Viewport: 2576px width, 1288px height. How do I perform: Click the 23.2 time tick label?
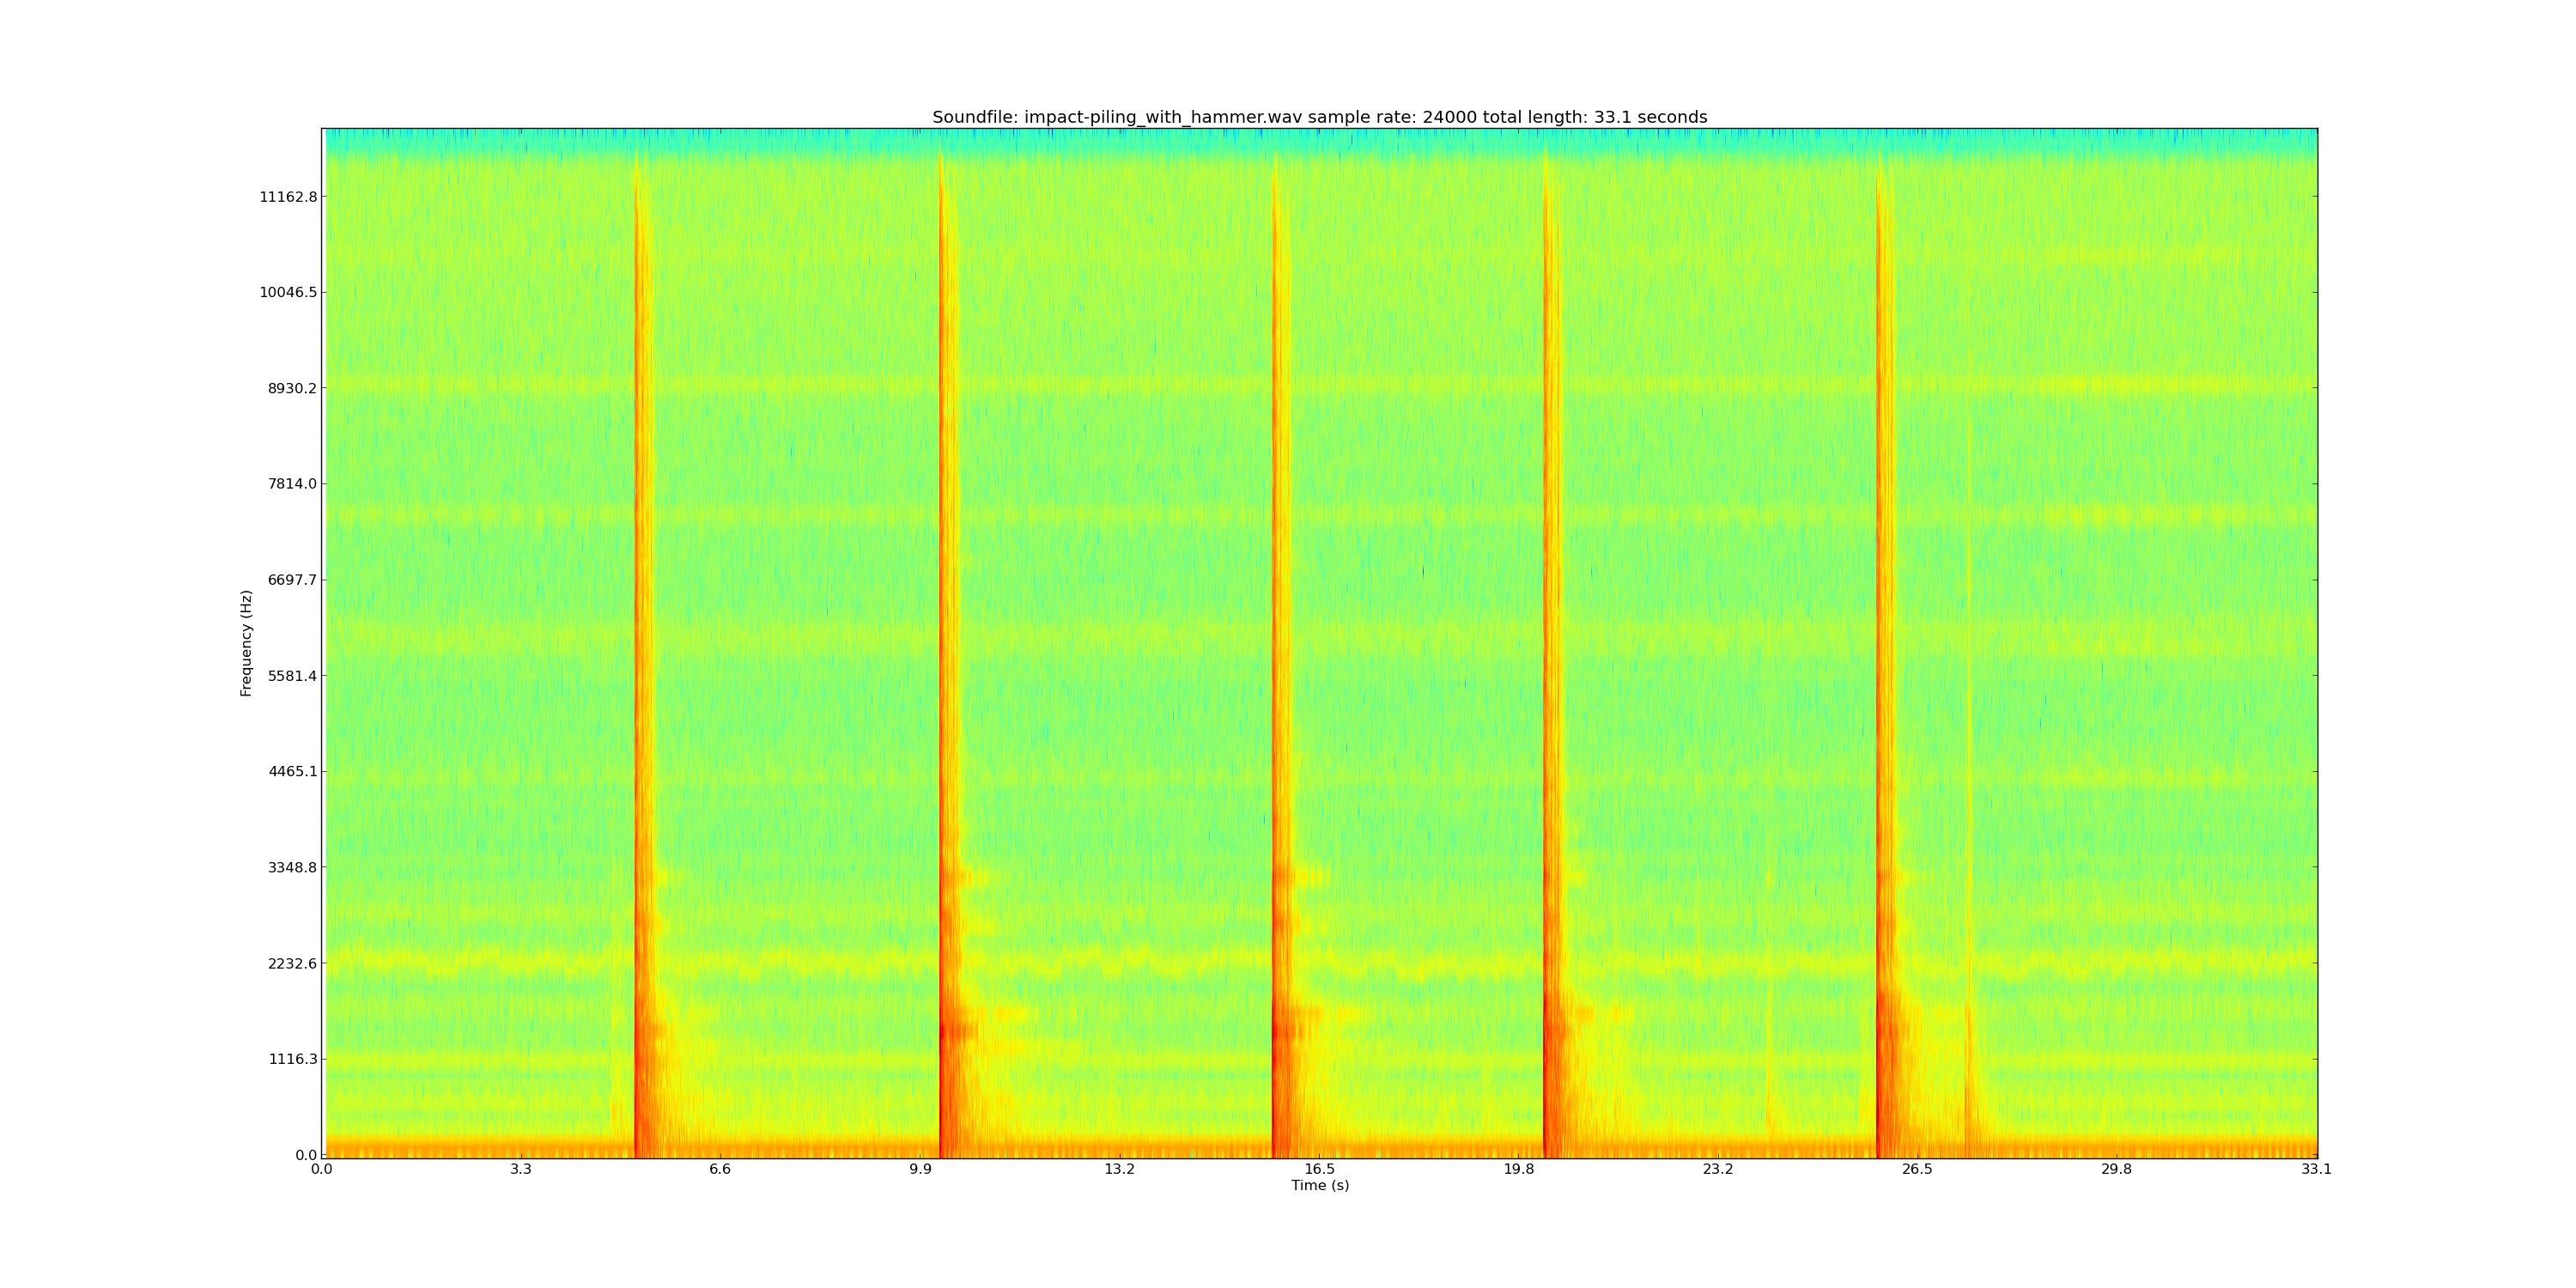point(1718,1170)
